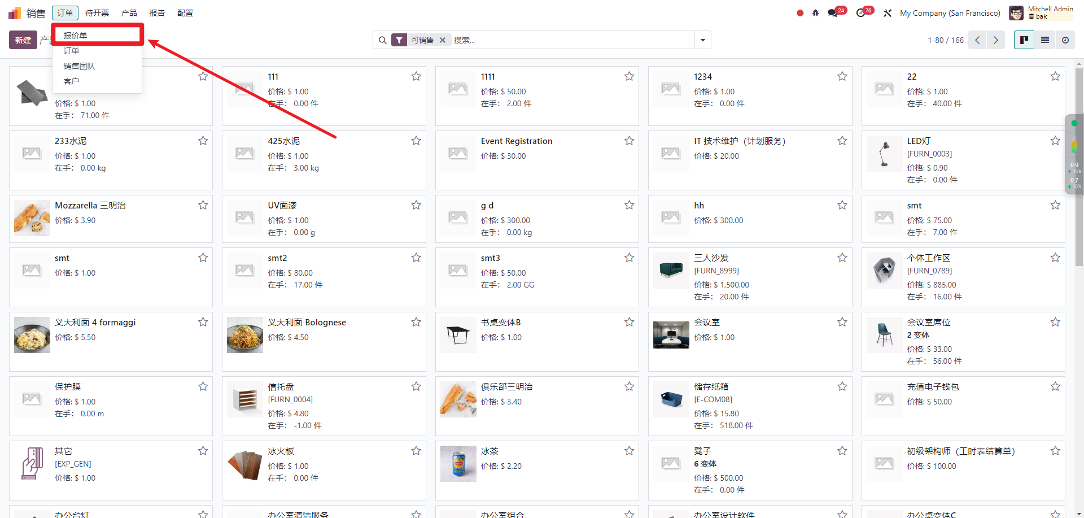This screenshot has height=518, width=1084.
Task: Open the 报告 menu
Action: tap(157, 13)
